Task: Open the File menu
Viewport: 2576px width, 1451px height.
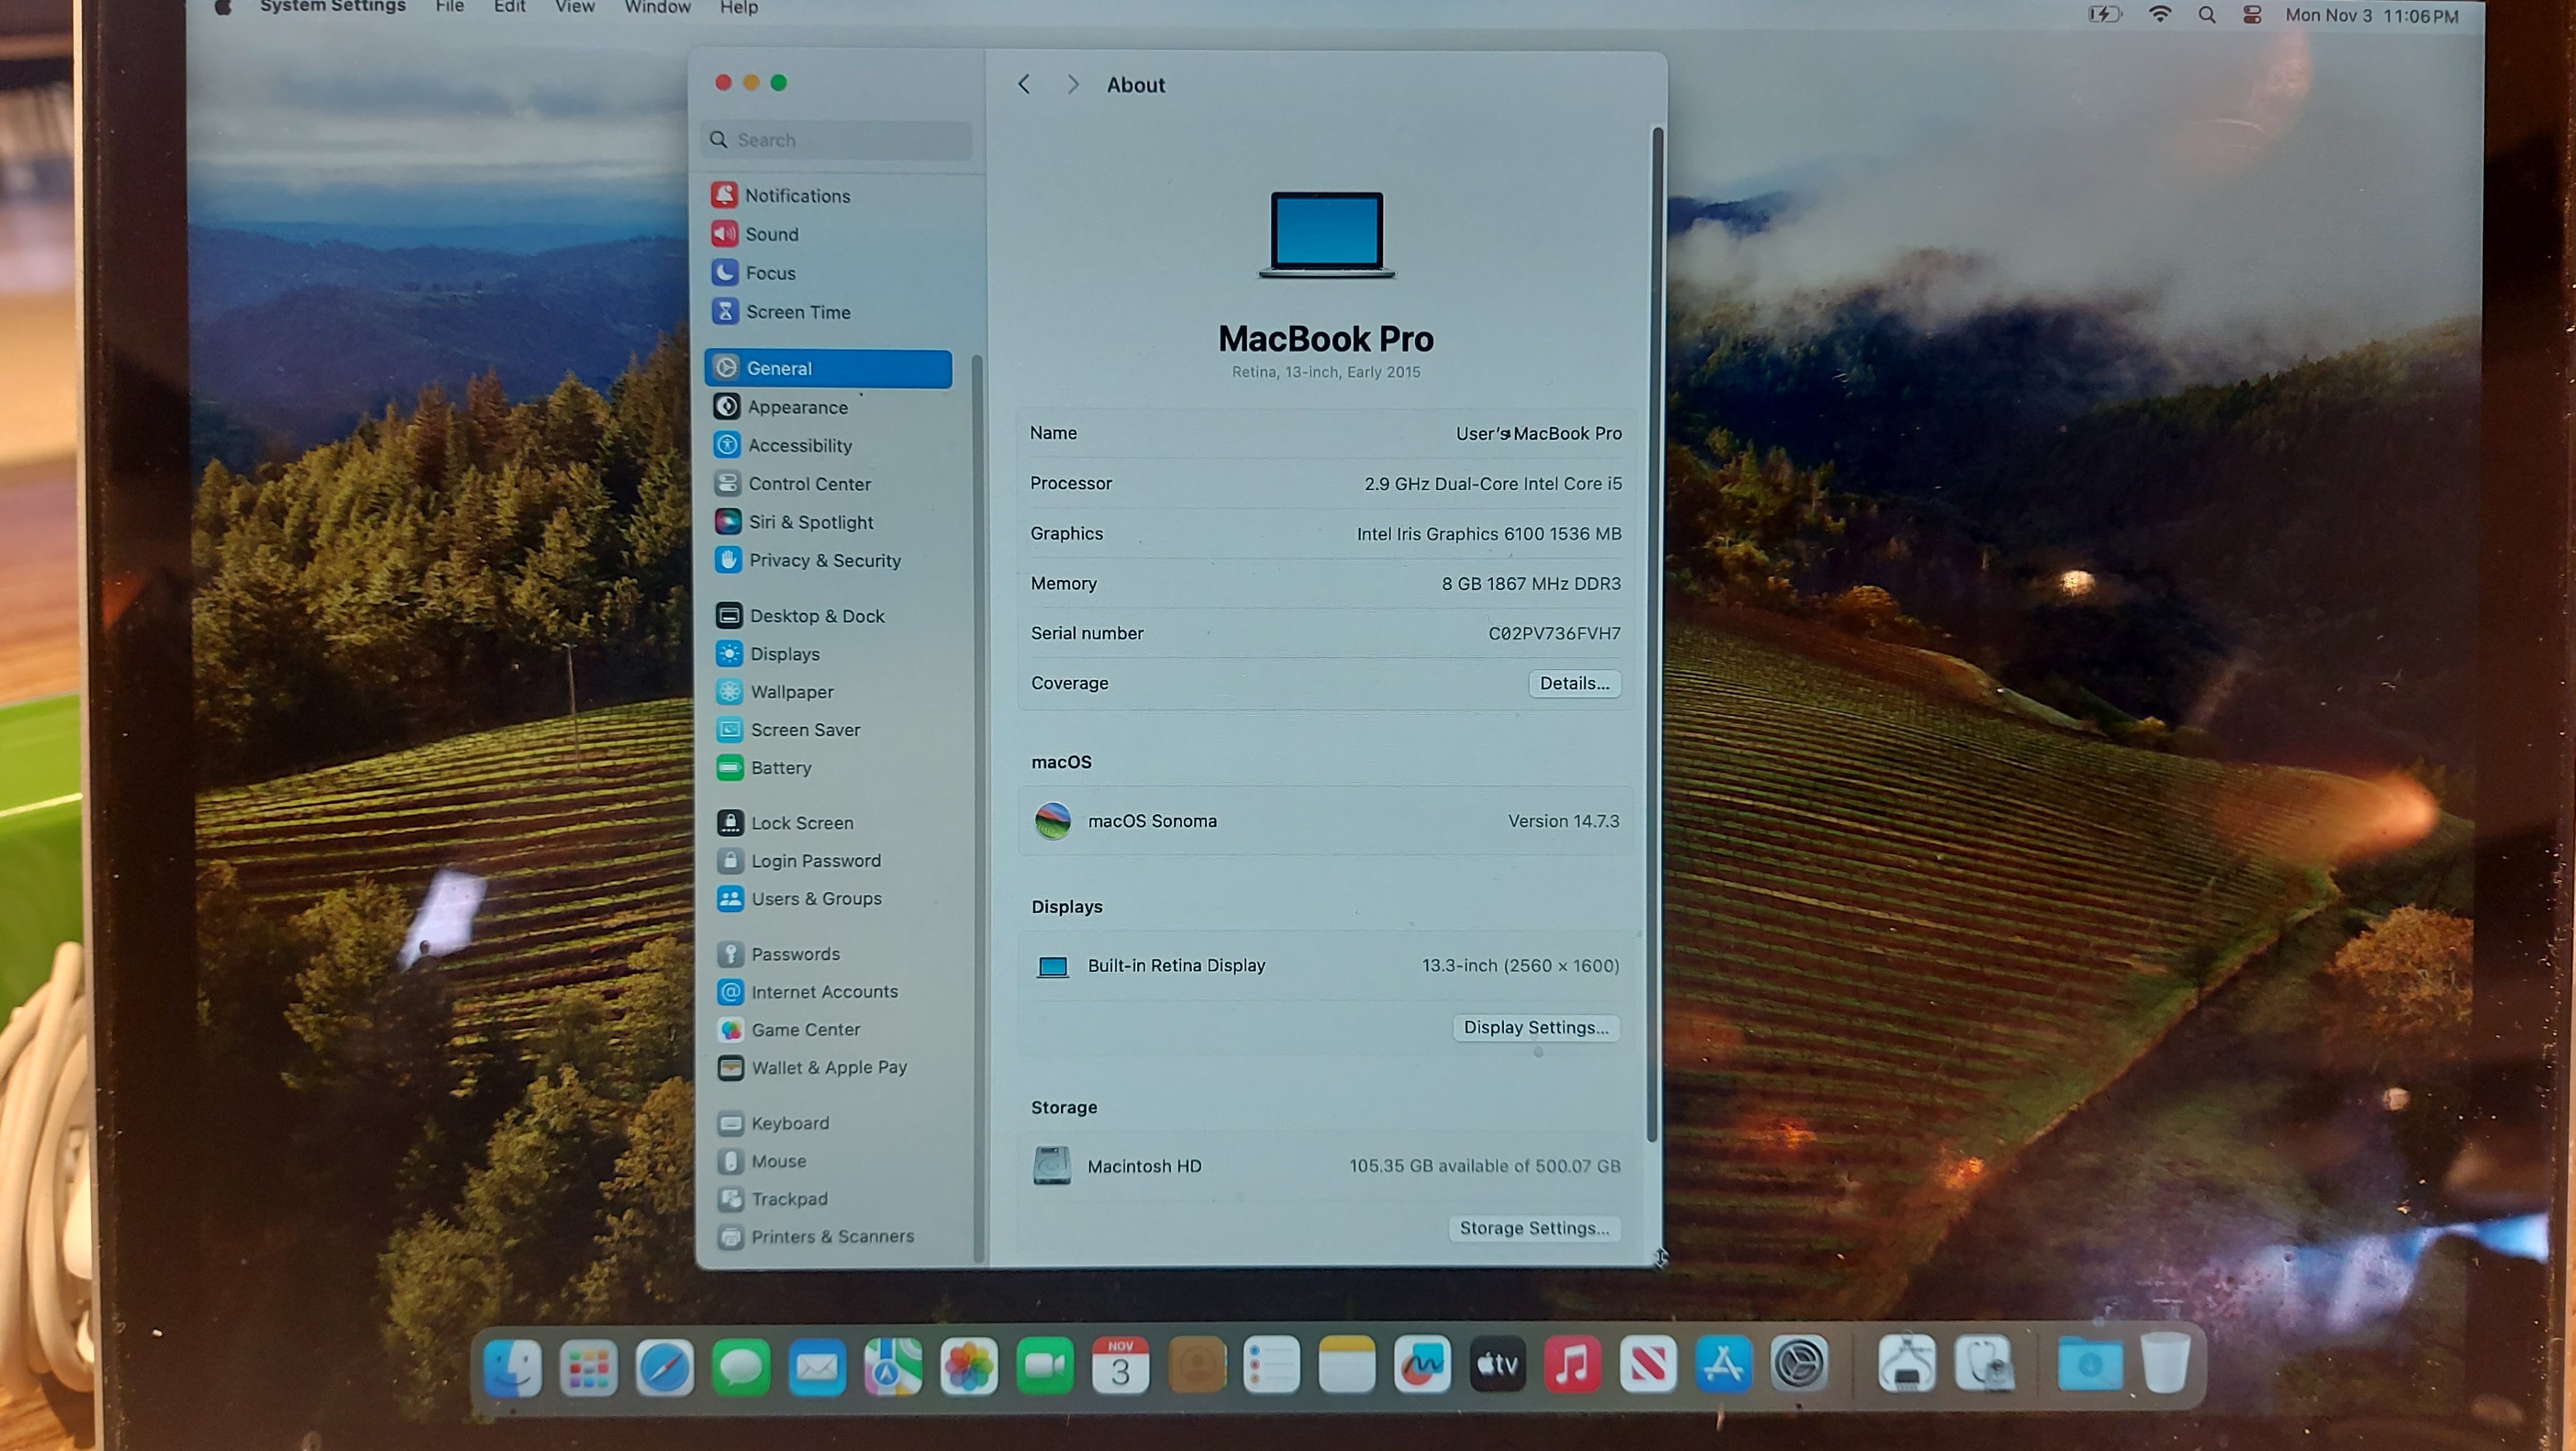Action: [450, 7]
